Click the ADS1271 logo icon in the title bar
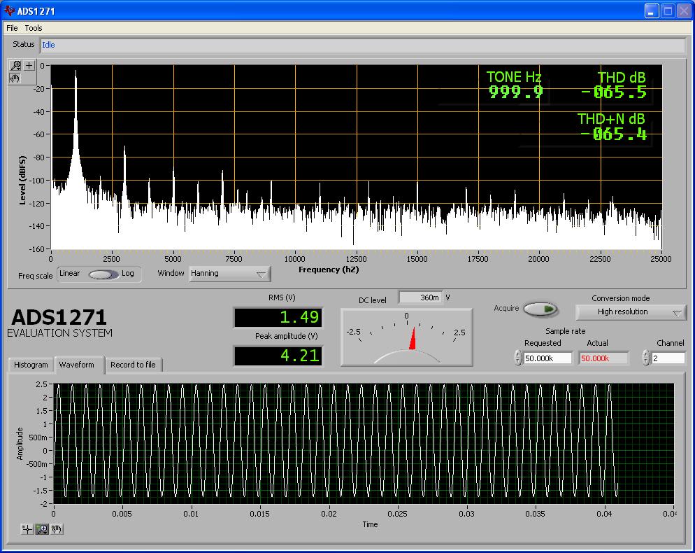 (8, 10)
